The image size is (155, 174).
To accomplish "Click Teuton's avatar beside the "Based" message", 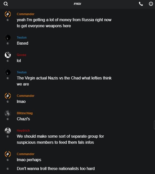I will click(8, 38).
